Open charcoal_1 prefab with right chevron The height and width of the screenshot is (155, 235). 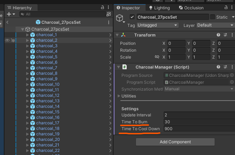(110, 35)
